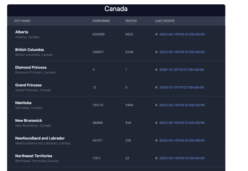Open the New Brunswick last update timestamp
The height and width of the screenshot is (171, 248).
click(x=182, y=123)
